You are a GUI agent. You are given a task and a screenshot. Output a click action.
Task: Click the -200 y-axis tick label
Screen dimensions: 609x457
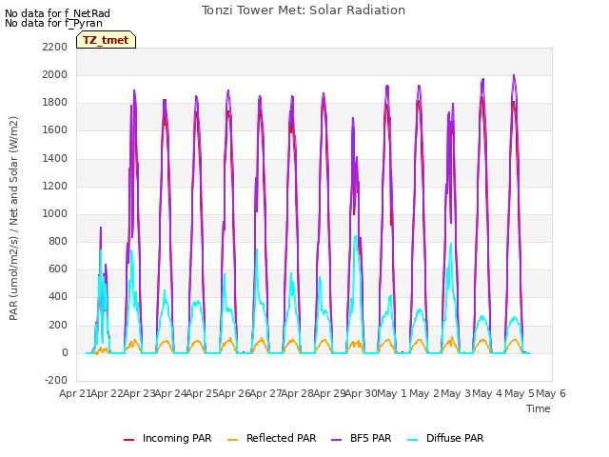click(56, 380)
